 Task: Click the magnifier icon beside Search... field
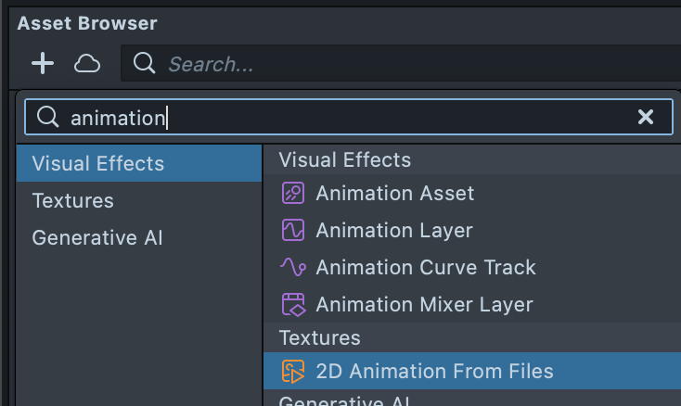click(144, 63)
